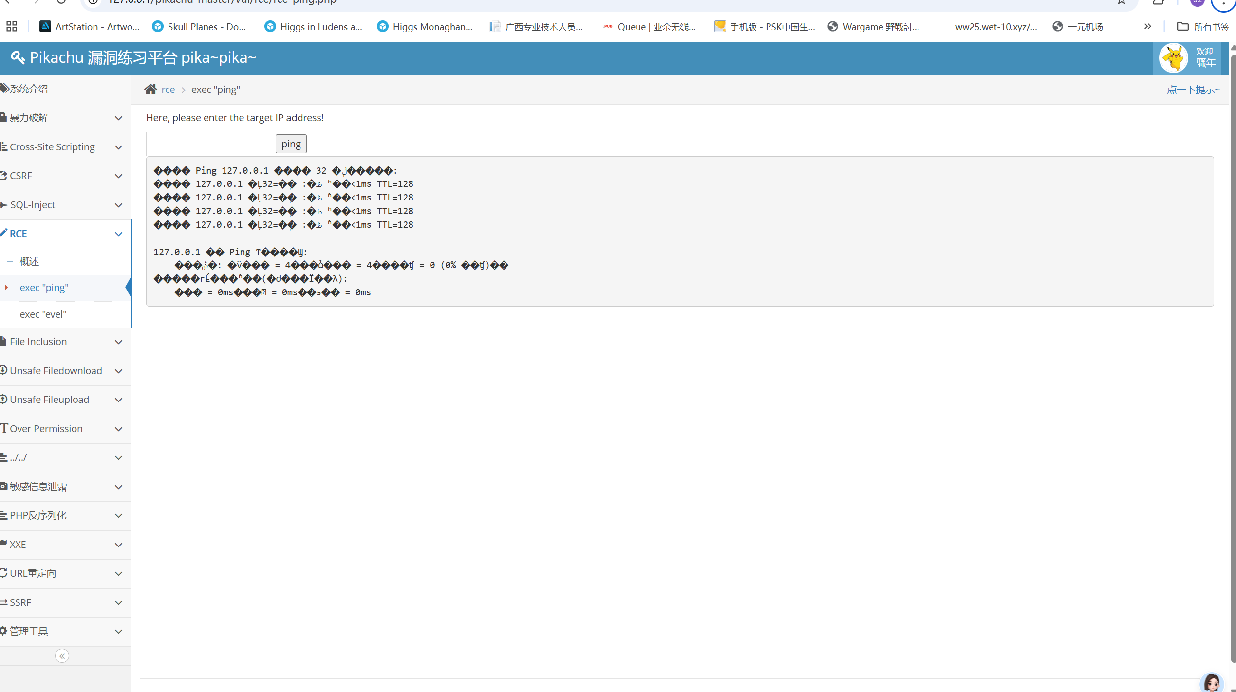Expand SSRF menu

point(65,602)
